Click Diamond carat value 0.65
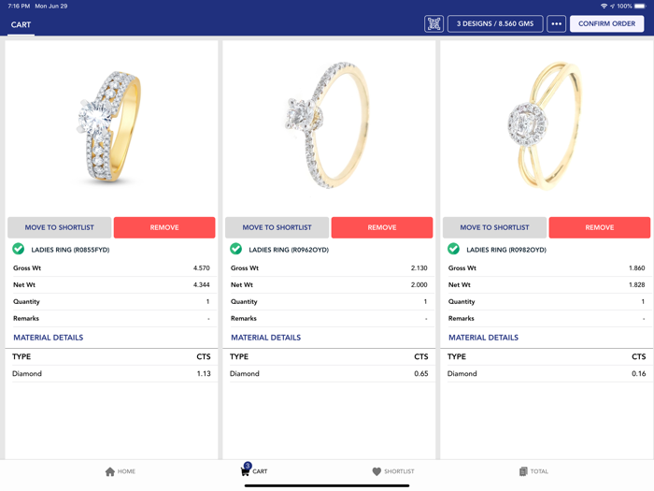 pos(421,374)
